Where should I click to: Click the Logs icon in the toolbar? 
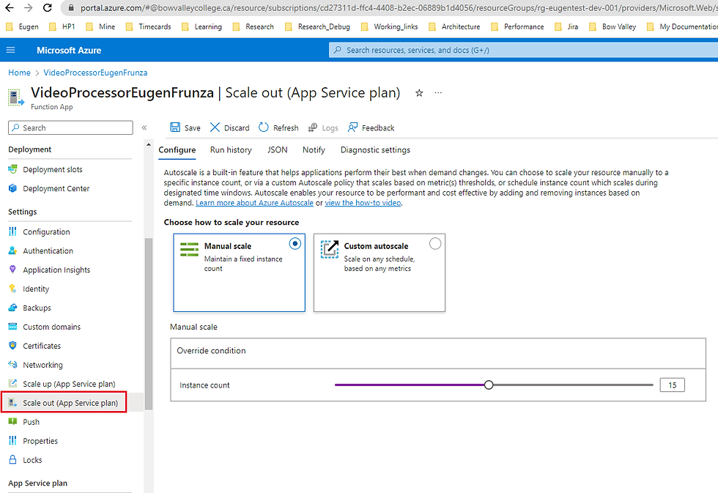(313, 127)
